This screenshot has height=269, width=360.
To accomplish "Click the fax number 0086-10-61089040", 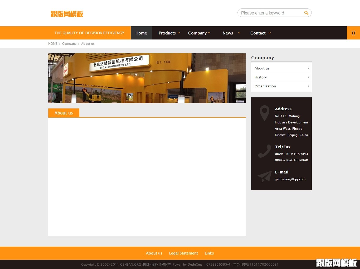I will point(291,160).
